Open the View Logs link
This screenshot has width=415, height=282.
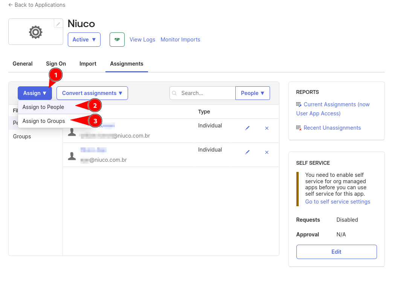tap(142, 40)
